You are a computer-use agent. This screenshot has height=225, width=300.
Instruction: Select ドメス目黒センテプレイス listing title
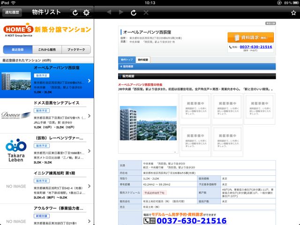click(57, 103)
